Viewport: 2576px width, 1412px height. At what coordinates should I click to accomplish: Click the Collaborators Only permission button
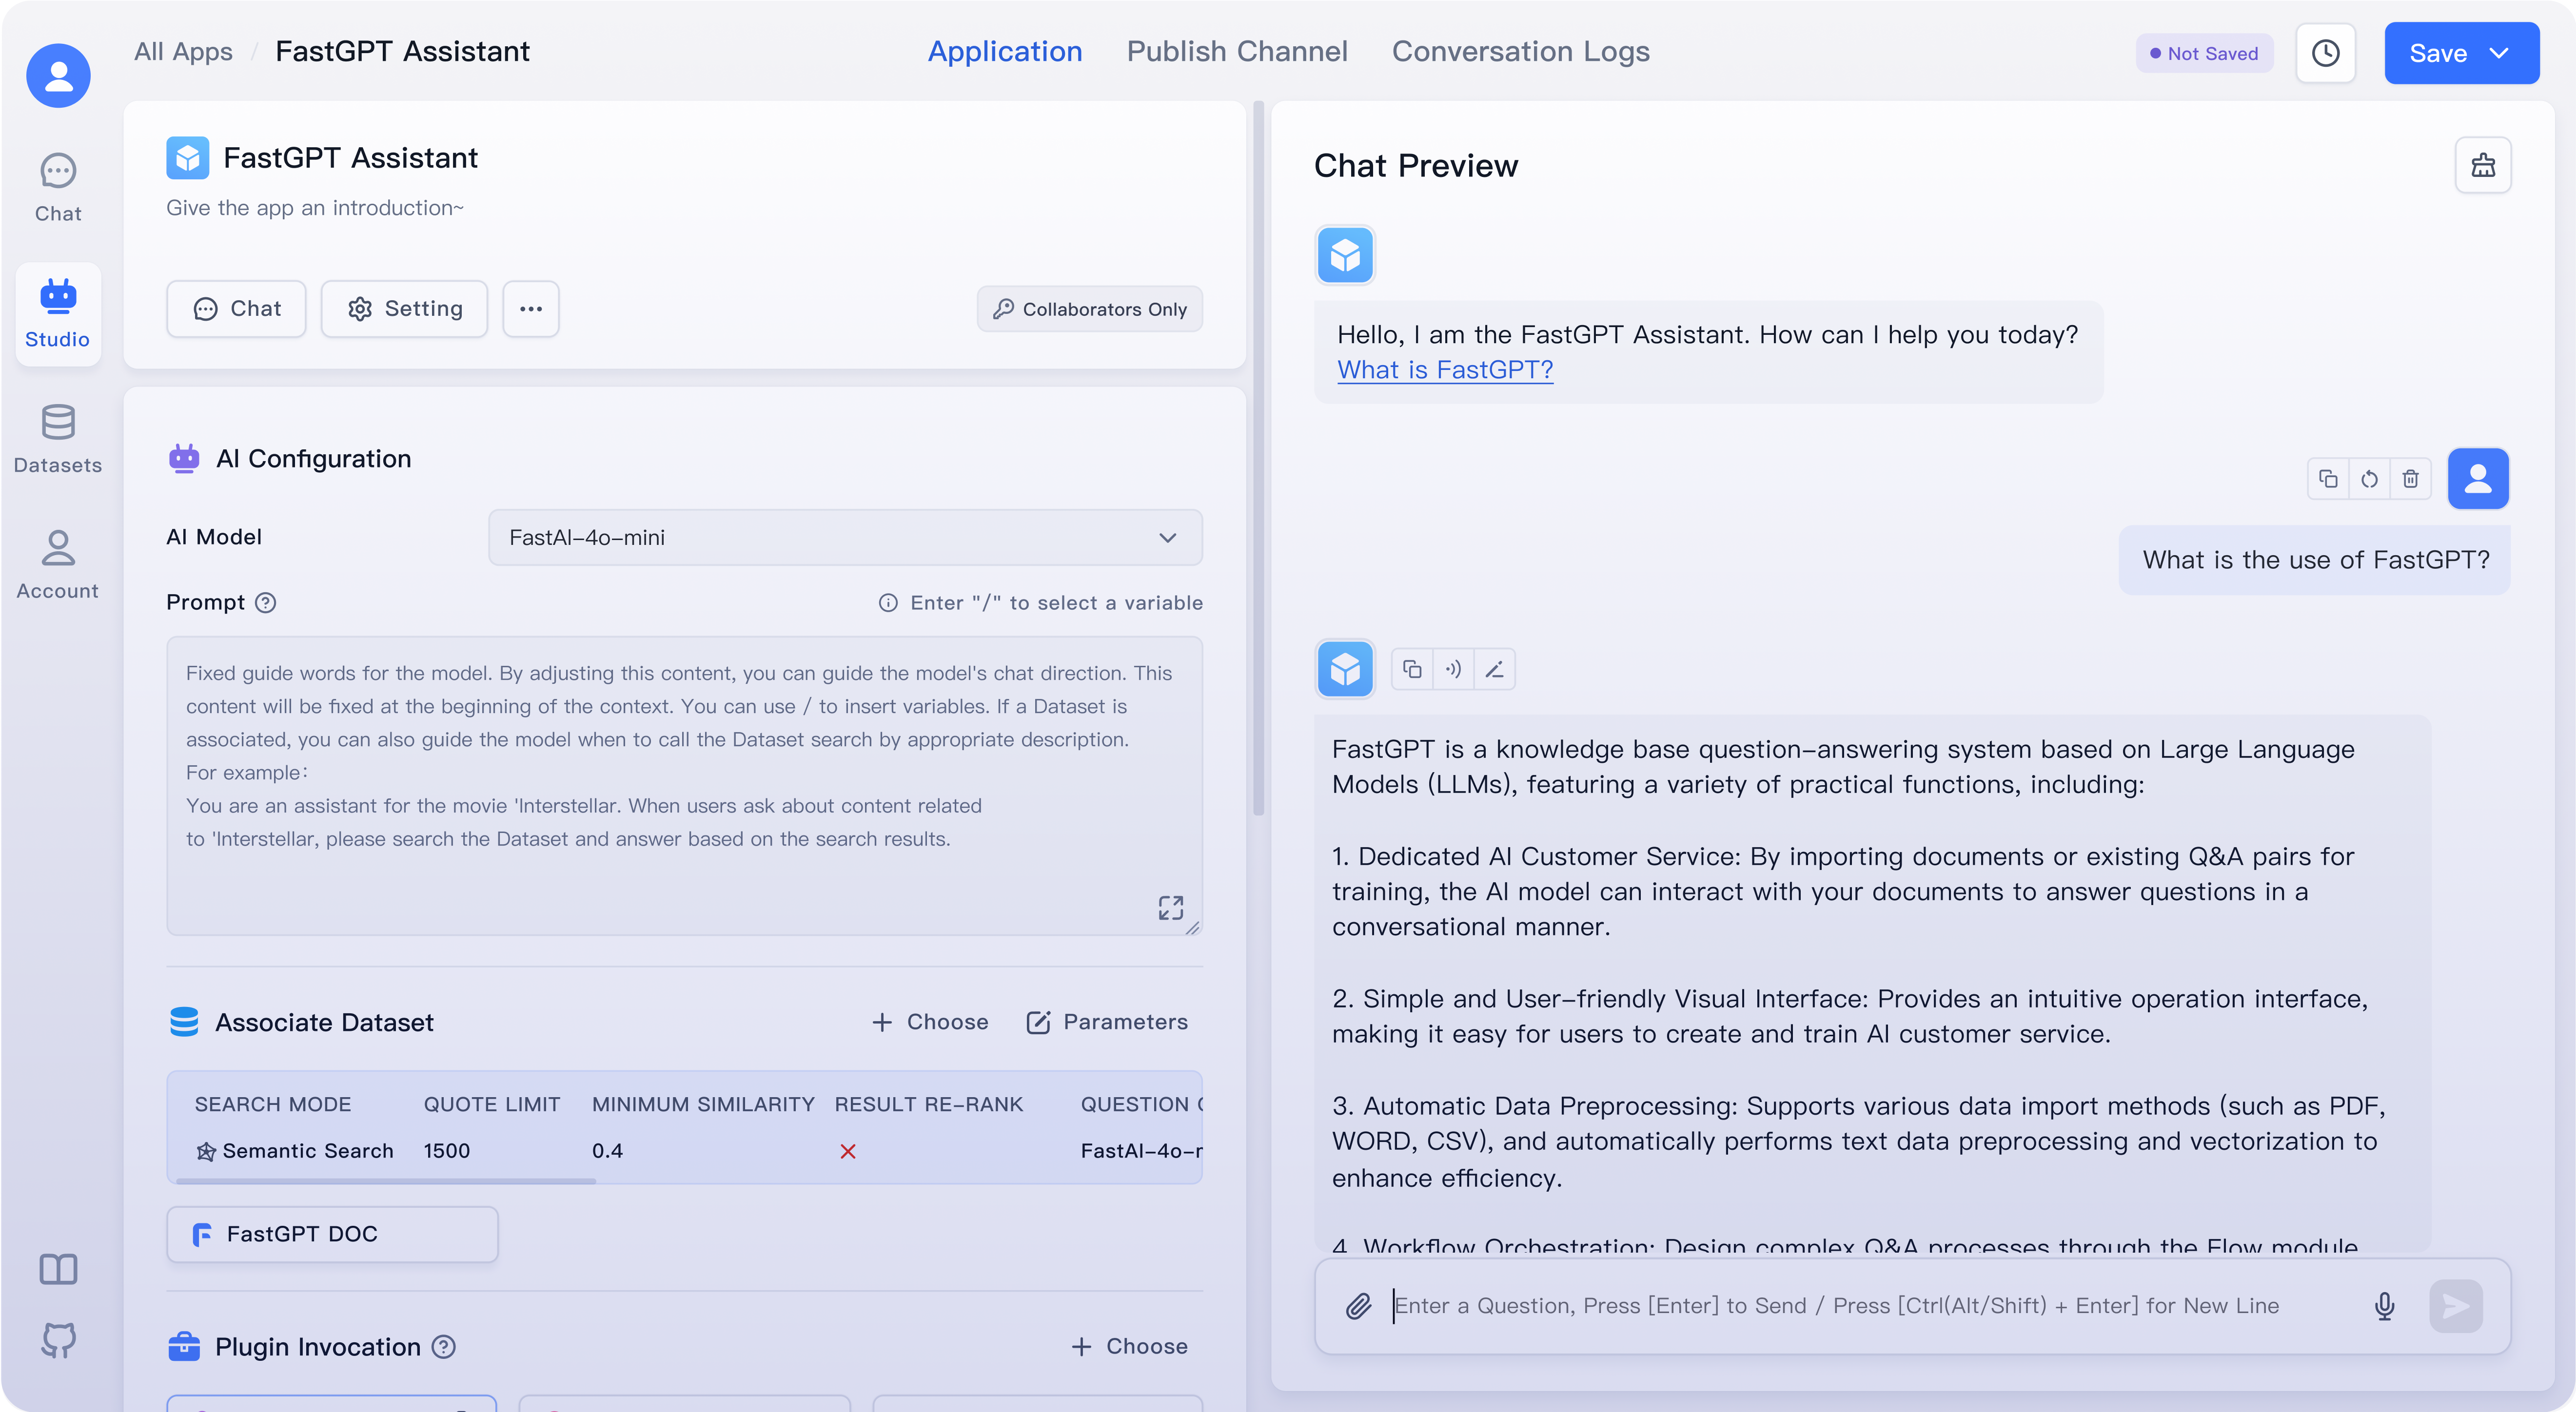click(x=1089, y=309)
